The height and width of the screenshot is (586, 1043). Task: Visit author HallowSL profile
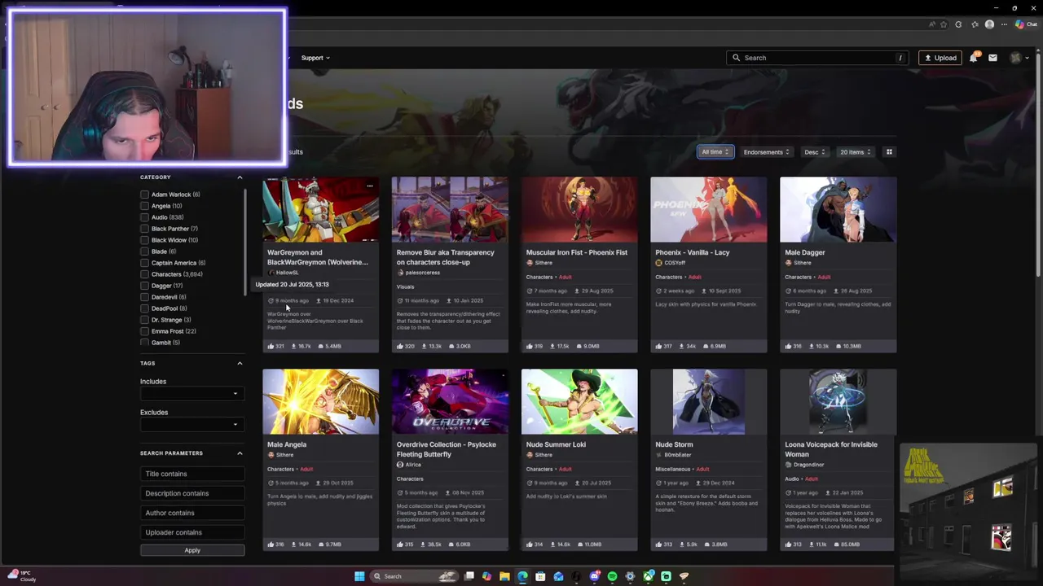click(287, 273)
